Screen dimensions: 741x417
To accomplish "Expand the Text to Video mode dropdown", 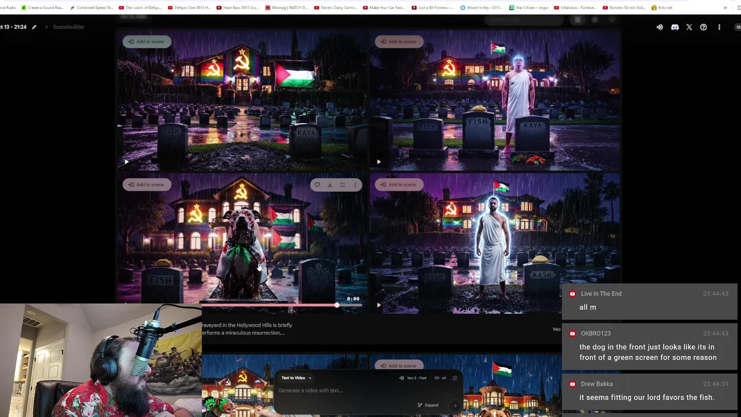I will 296,378.
